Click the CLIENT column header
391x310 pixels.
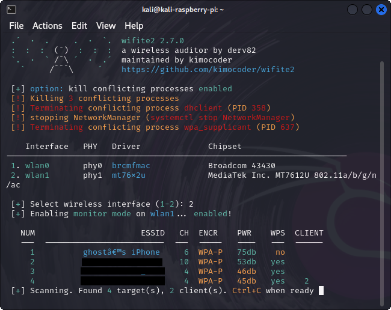click(x=309, y=233)
